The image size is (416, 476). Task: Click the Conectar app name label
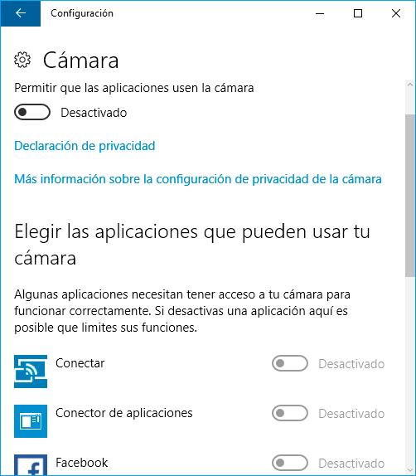tap(80, 363)
